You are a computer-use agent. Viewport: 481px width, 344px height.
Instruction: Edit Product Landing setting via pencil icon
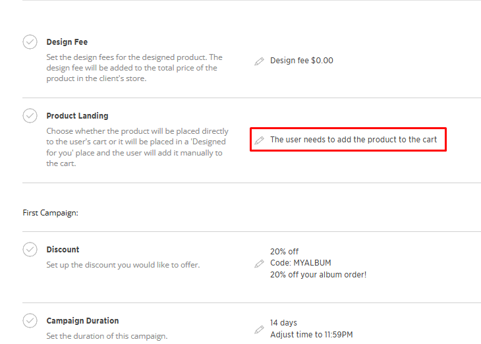point(260,140)
